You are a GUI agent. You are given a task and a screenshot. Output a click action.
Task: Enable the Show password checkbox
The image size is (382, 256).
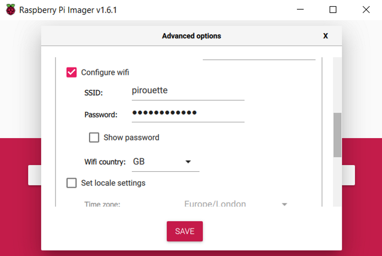pyautogui.click(x=94, y=137)
